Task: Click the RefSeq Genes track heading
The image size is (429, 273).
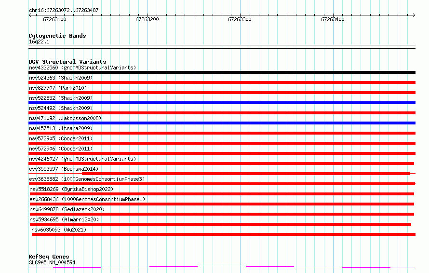Action: 49,257
